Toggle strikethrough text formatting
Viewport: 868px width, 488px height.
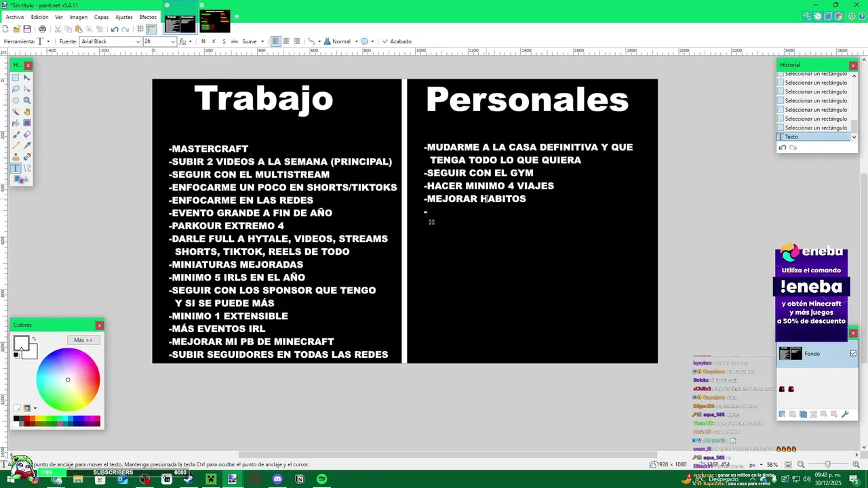tap(235, 41)
